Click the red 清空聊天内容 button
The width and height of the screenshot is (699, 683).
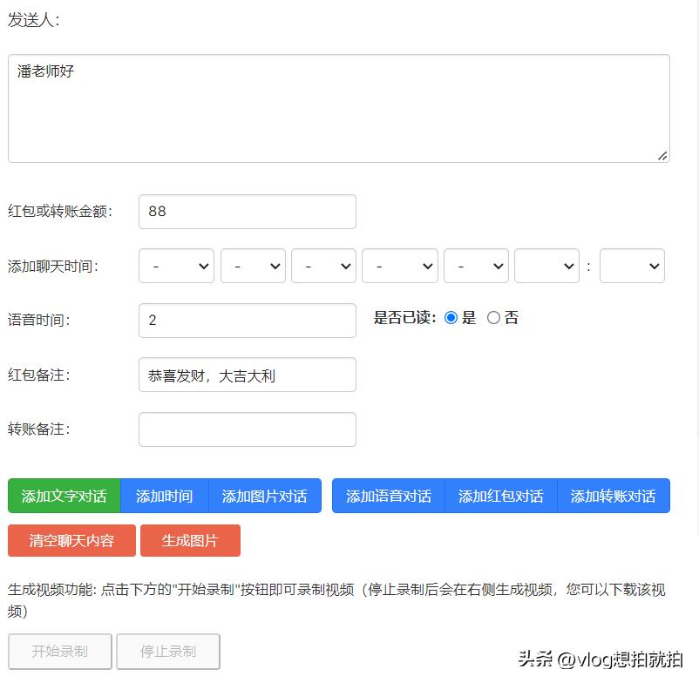click(71, 540)
